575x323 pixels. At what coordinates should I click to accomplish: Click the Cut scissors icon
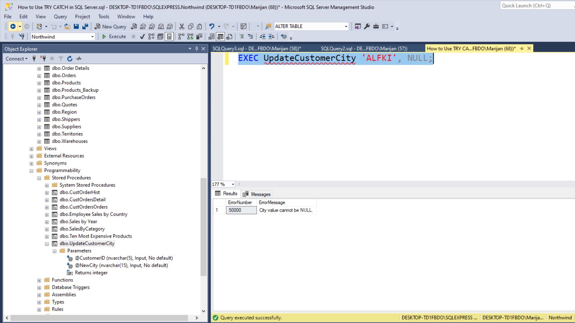(182, 27)
